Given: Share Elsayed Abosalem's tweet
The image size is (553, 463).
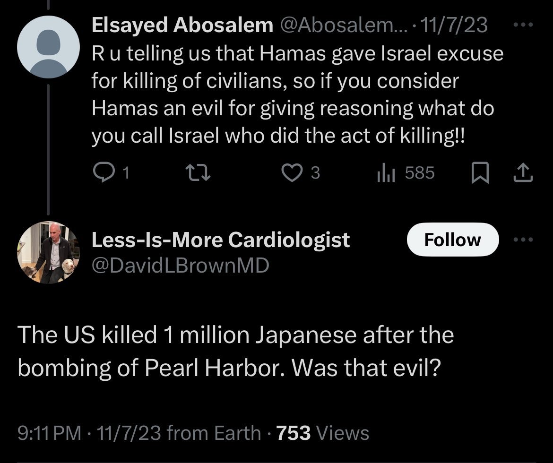Looking at the screenshot, I should (x=523, y=173).
